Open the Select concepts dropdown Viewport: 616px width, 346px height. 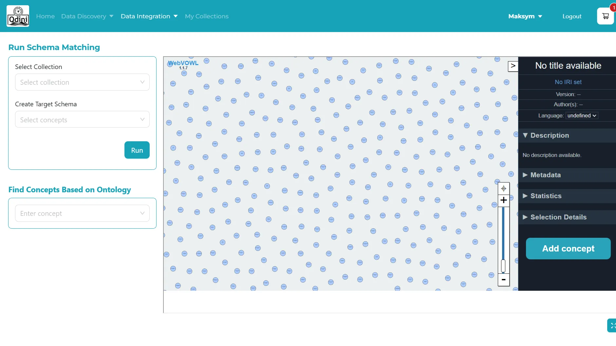[x=82, y=120]
